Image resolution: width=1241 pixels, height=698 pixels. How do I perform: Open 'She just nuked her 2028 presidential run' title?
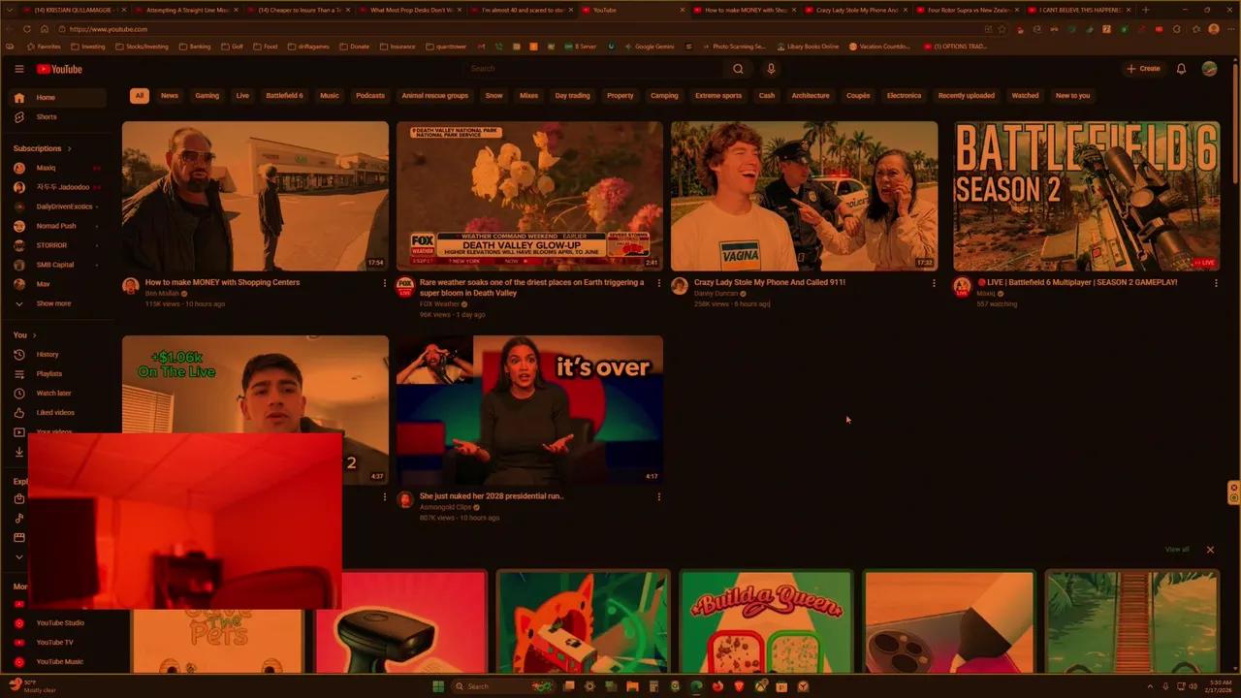(492, 495)
